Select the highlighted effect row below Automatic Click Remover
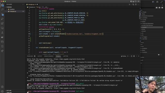The image size is (165, 93). pyautogui.click(x=152, y=27)
